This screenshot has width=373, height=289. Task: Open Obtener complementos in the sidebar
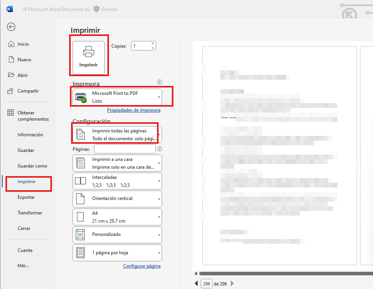pos(33,116)
